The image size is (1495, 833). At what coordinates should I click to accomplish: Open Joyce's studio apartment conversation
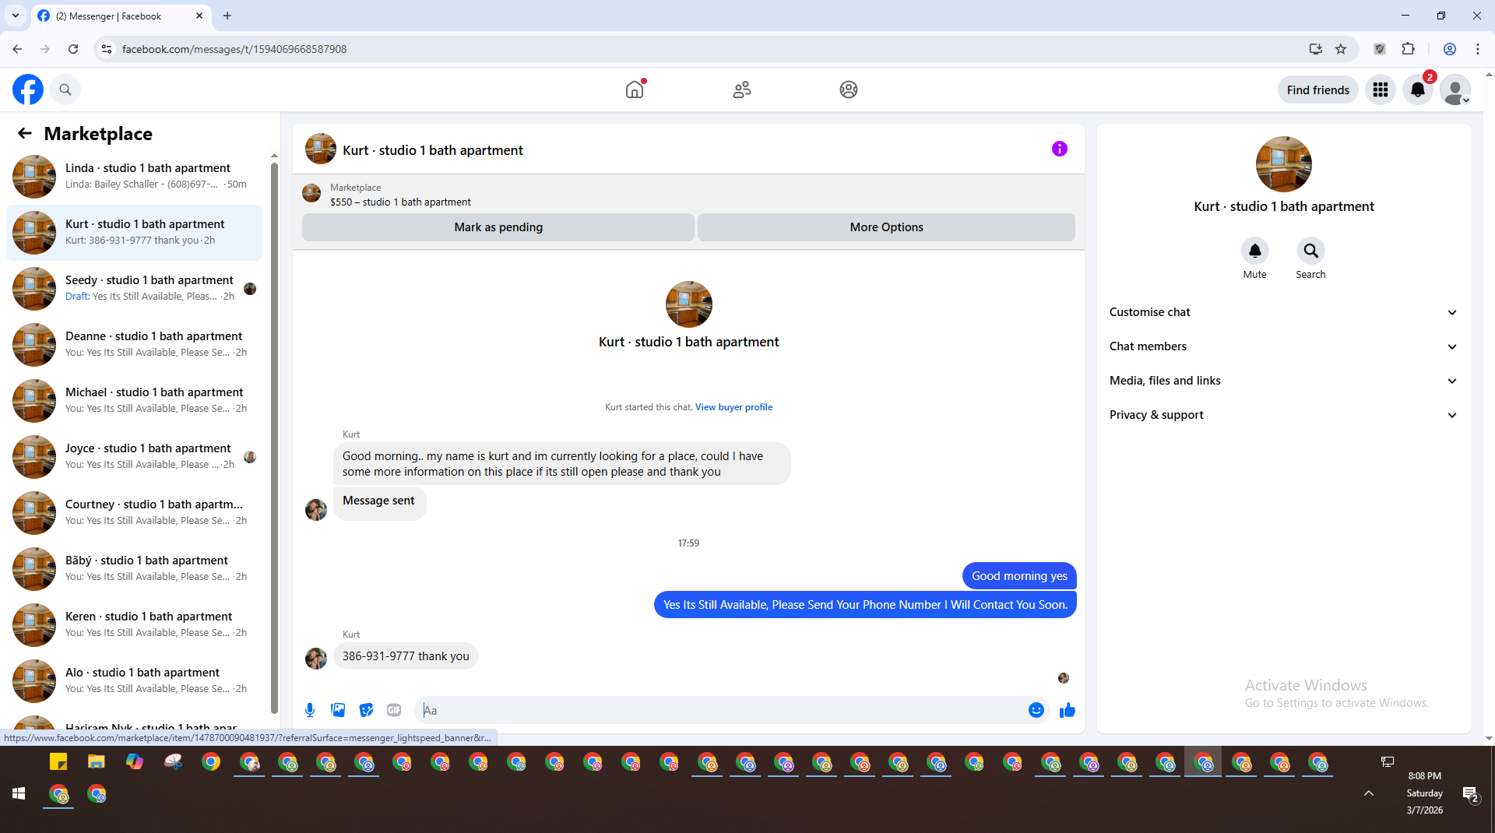pyautogui.click(x=134, y=457)
